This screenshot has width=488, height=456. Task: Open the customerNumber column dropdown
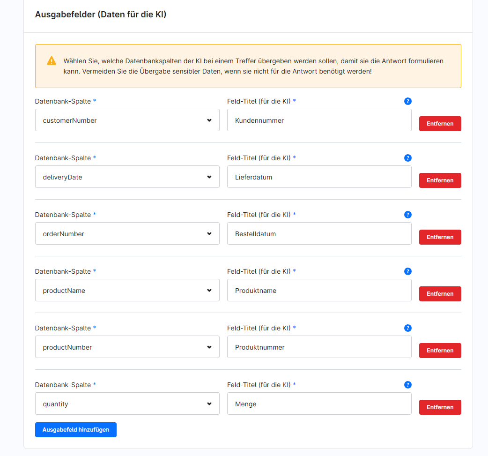point(127,120)
